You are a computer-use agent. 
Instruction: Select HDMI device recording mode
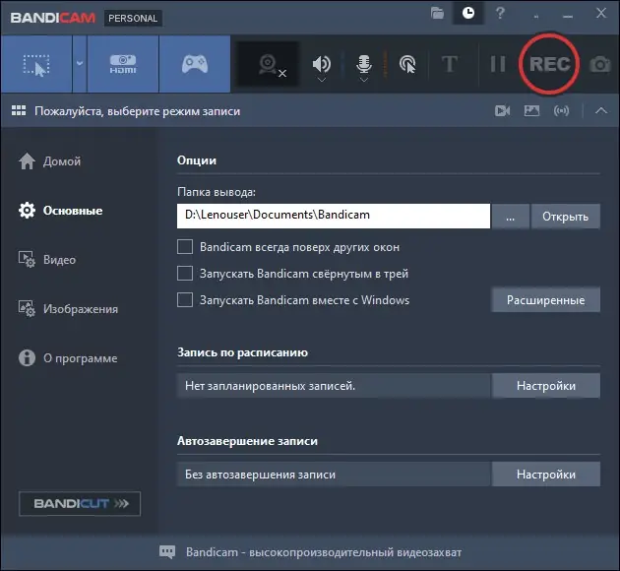click(123, 64)
